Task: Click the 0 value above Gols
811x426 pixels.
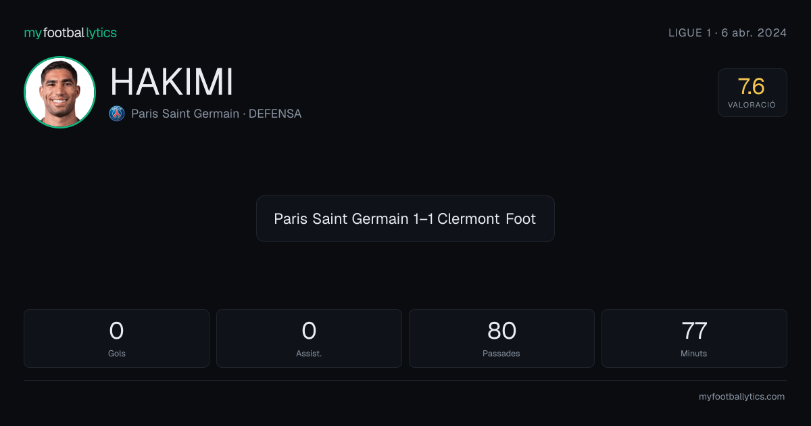Action: [x=116, y=331]
